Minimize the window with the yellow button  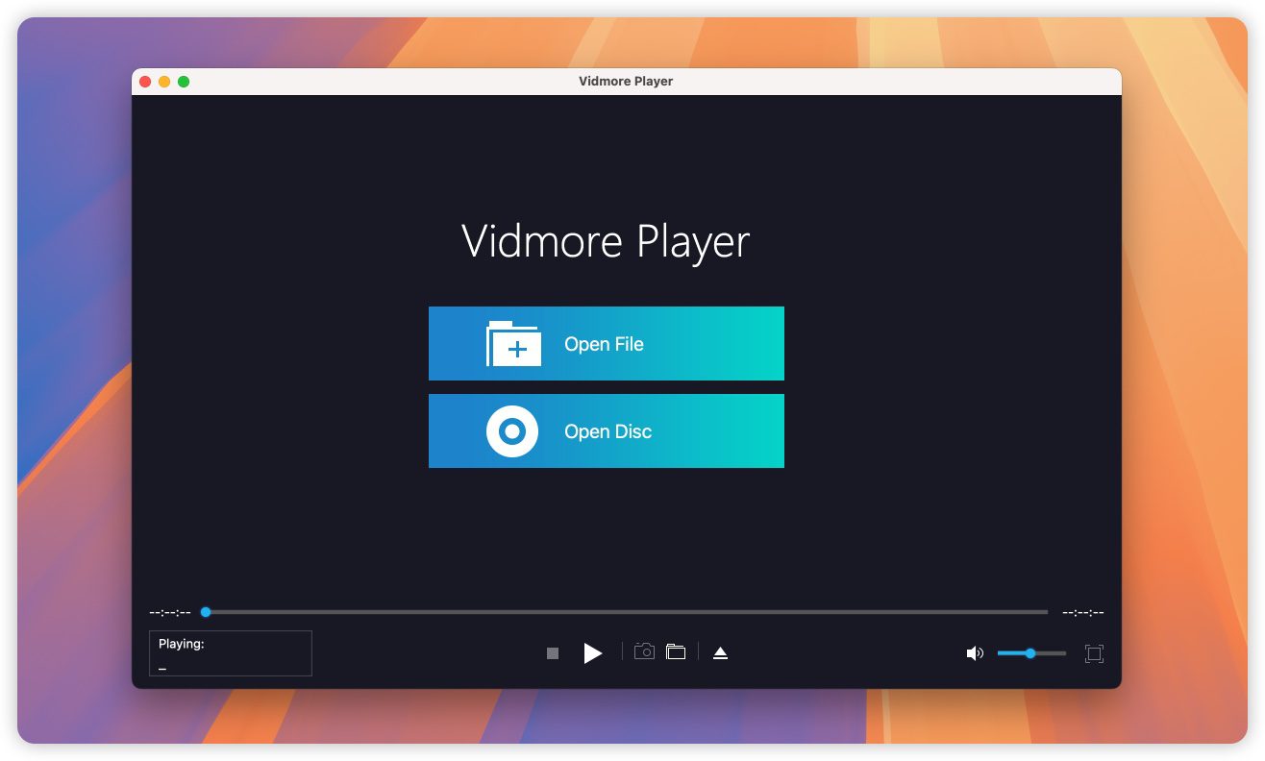click(164, 82)
